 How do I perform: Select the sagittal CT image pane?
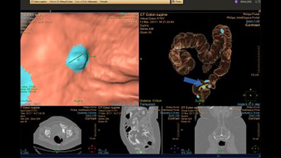click(x=130, y=130)
